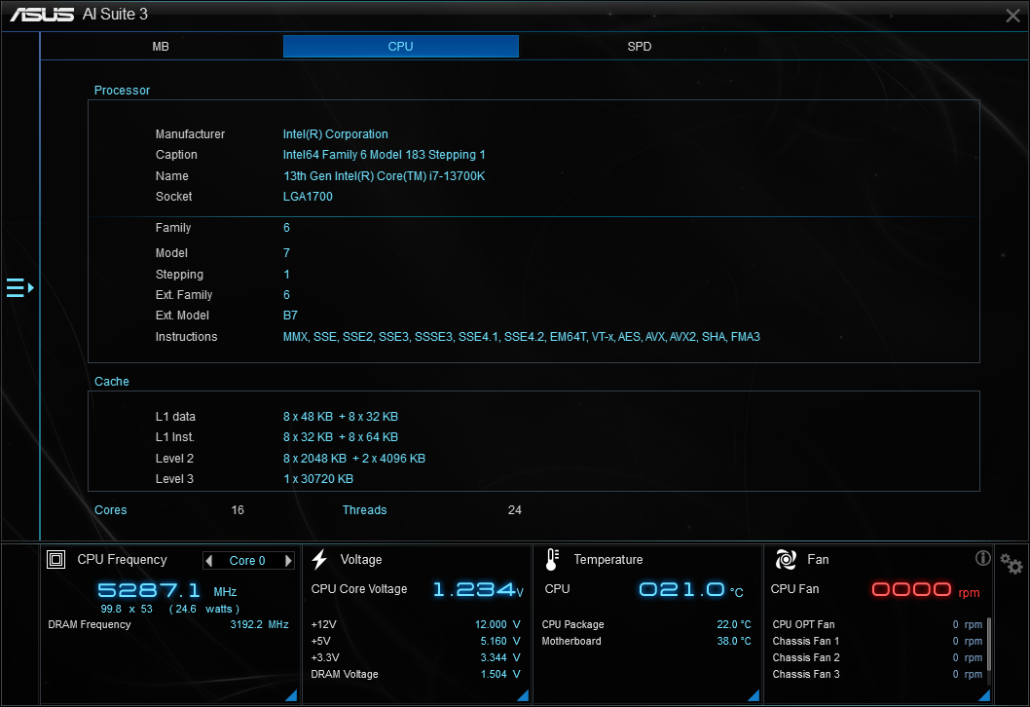Expand the Voltage panel corner triangle

click(523, 695)
